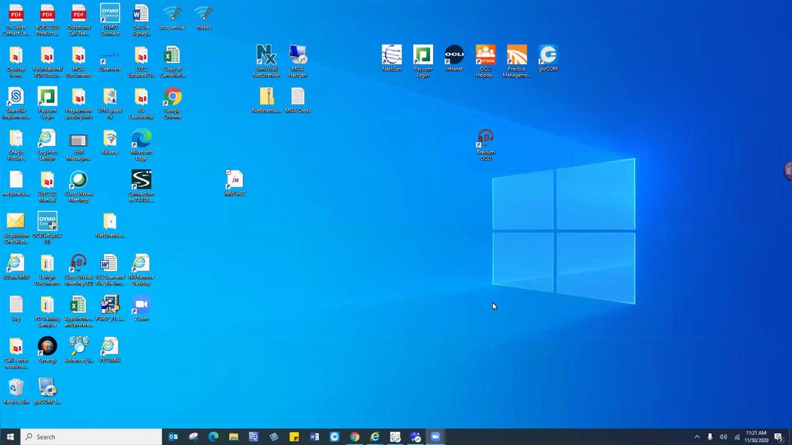Click the Recycle Bin icon
Screen dimensions: 792x445
coord(16,388)
